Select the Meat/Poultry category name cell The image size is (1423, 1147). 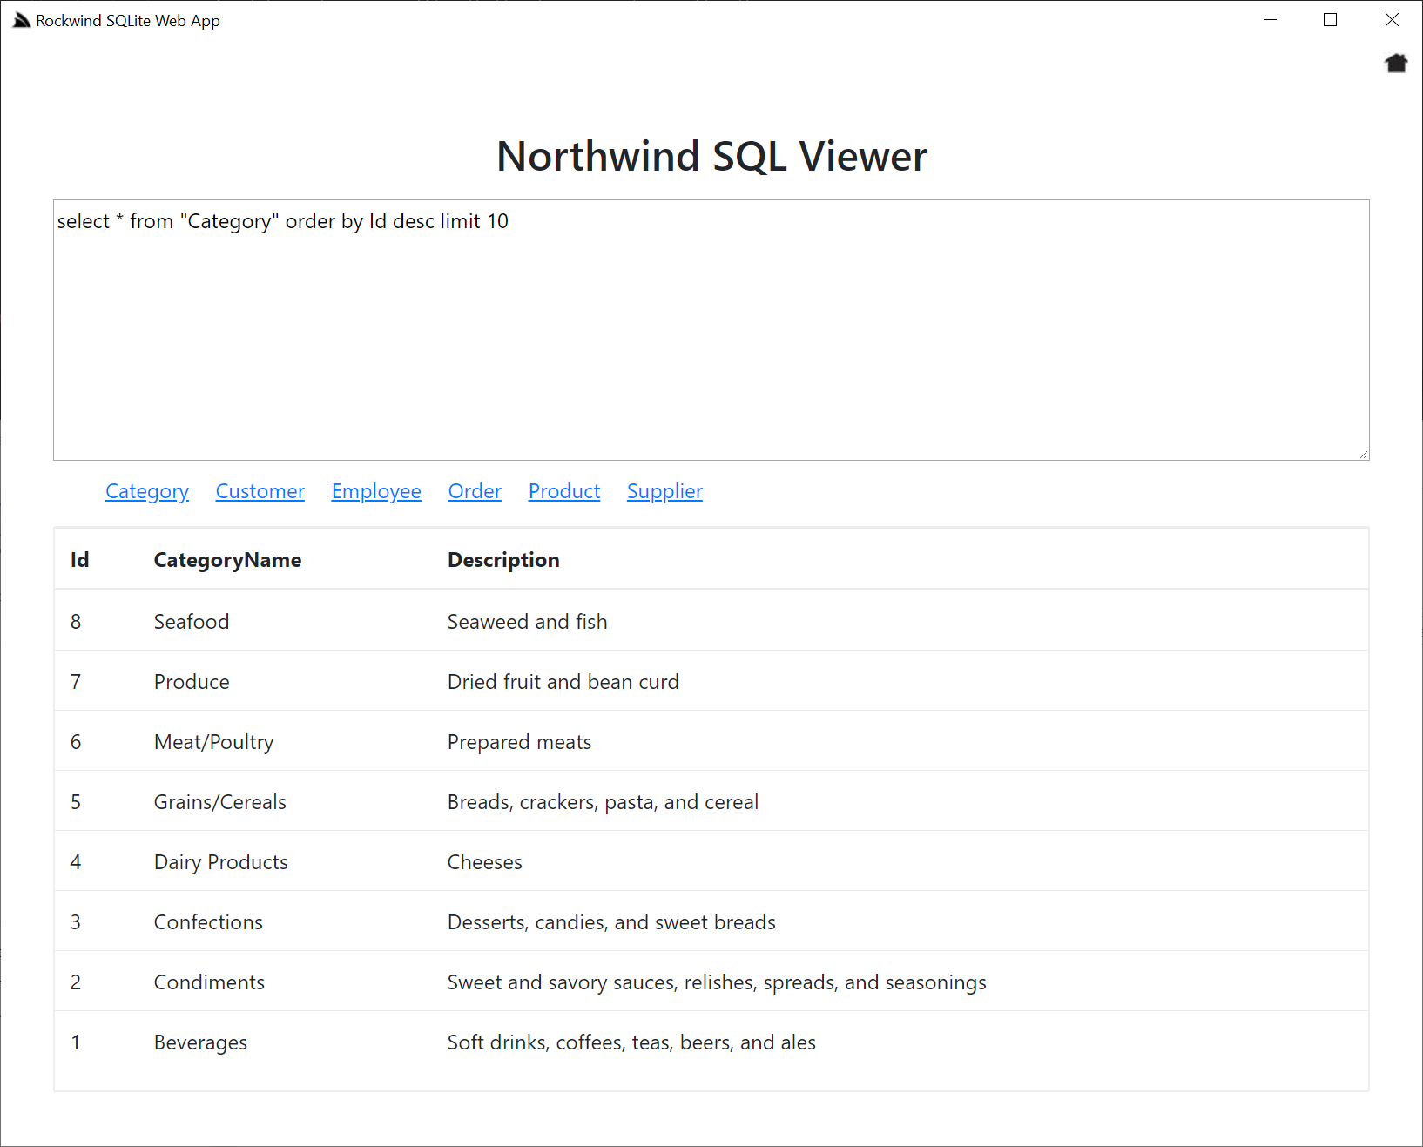coord(214,742)
